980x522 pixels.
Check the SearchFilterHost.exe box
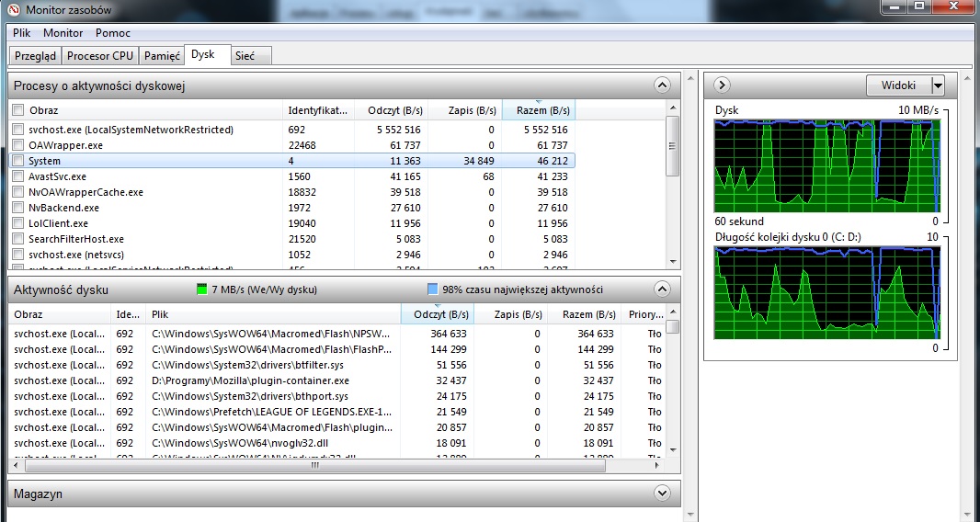18,239
